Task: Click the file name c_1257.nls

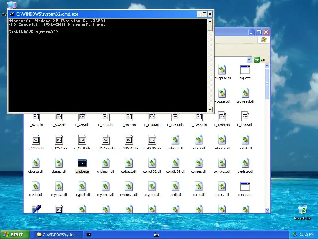Action: pyautogui.click(x=59, y=148)
